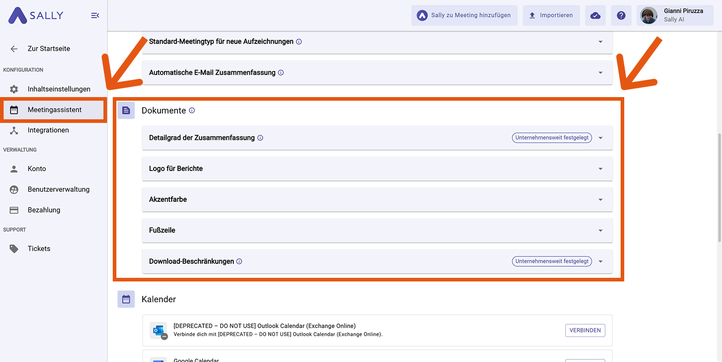
Task: Go to Integrationen in the sidebar
Action: (48, 130)
